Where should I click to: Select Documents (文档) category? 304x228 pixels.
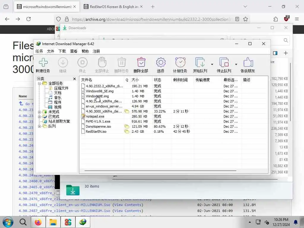tap(58, 93)
